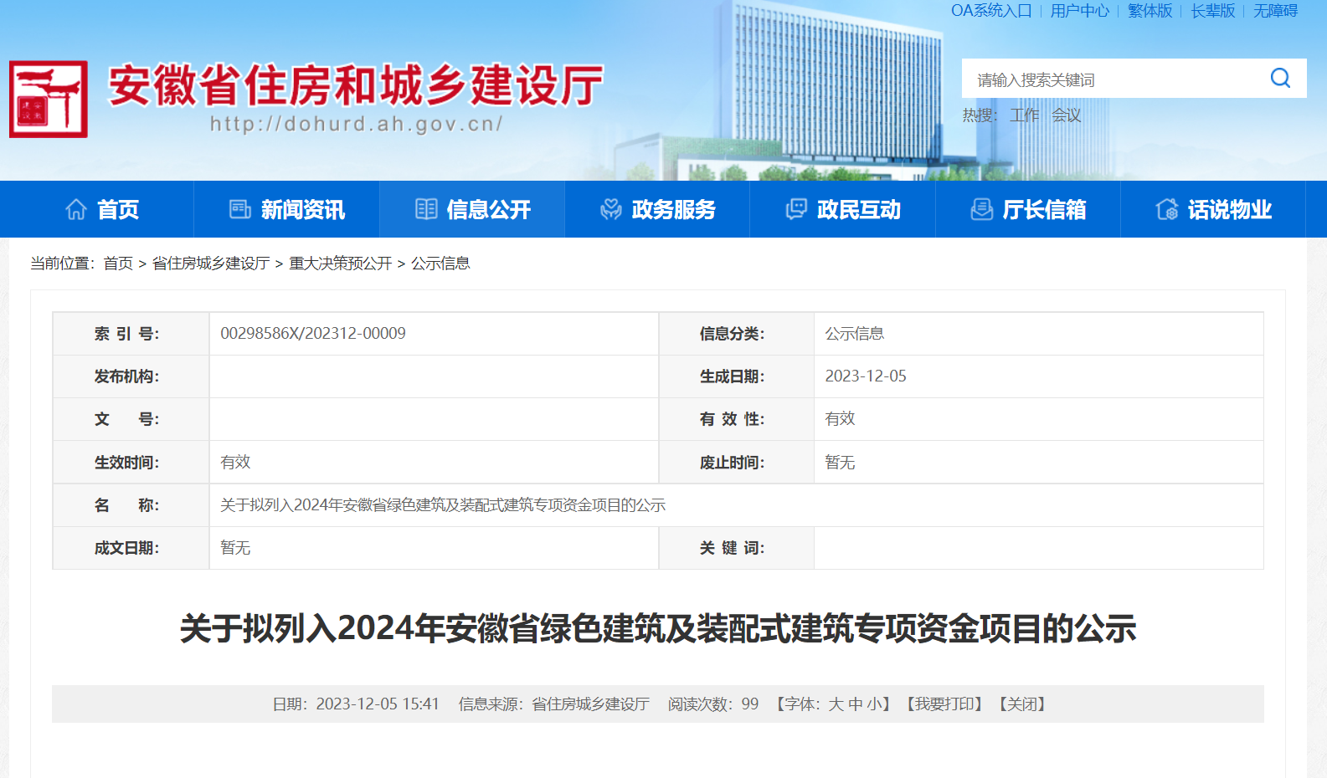
Task: Go to 用户中心 user center
Action: 1079,11
